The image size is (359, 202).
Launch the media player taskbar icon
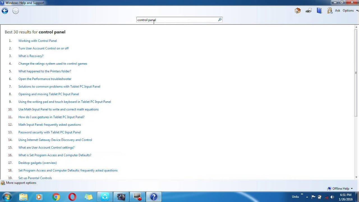click(x=39, y=197)
